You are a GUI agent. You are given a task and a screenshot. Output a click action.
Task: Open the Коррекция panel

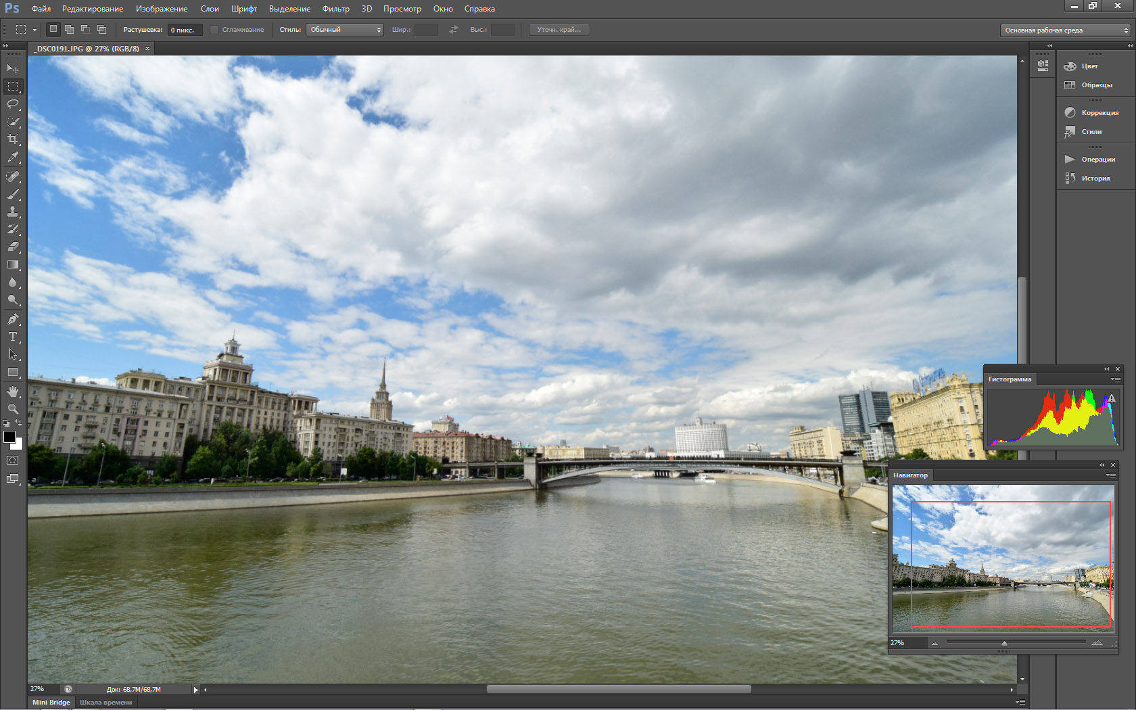(1091, 113)
